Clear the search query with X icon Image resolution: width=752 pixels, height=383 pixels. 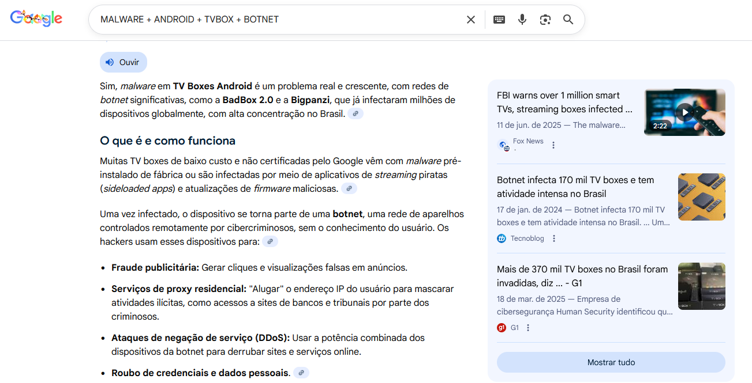(x=471, y=20)
